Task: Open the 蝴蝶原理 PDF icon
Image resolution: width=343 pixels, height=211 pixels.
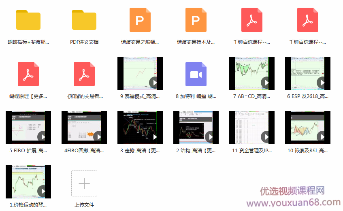Action: click(x=28, y=74)
